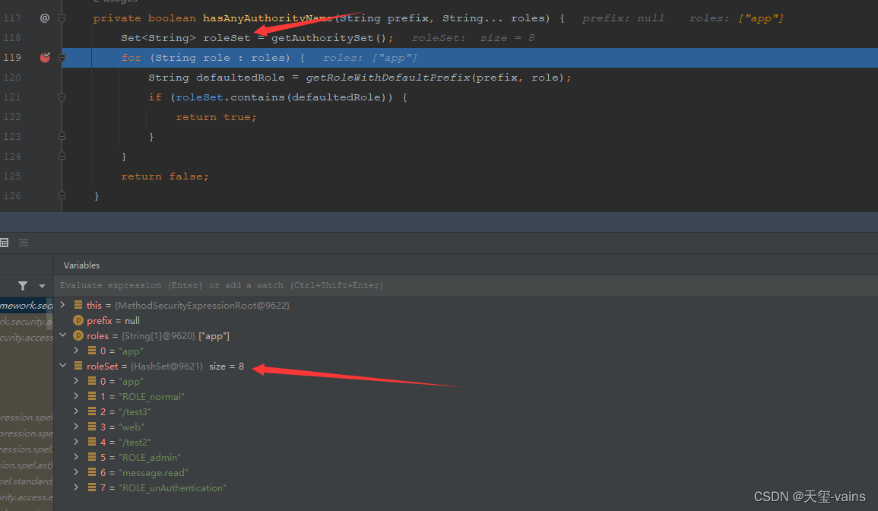
Task: Click the editor scrollbar area on the right
Action: click(x=873, y=106)
